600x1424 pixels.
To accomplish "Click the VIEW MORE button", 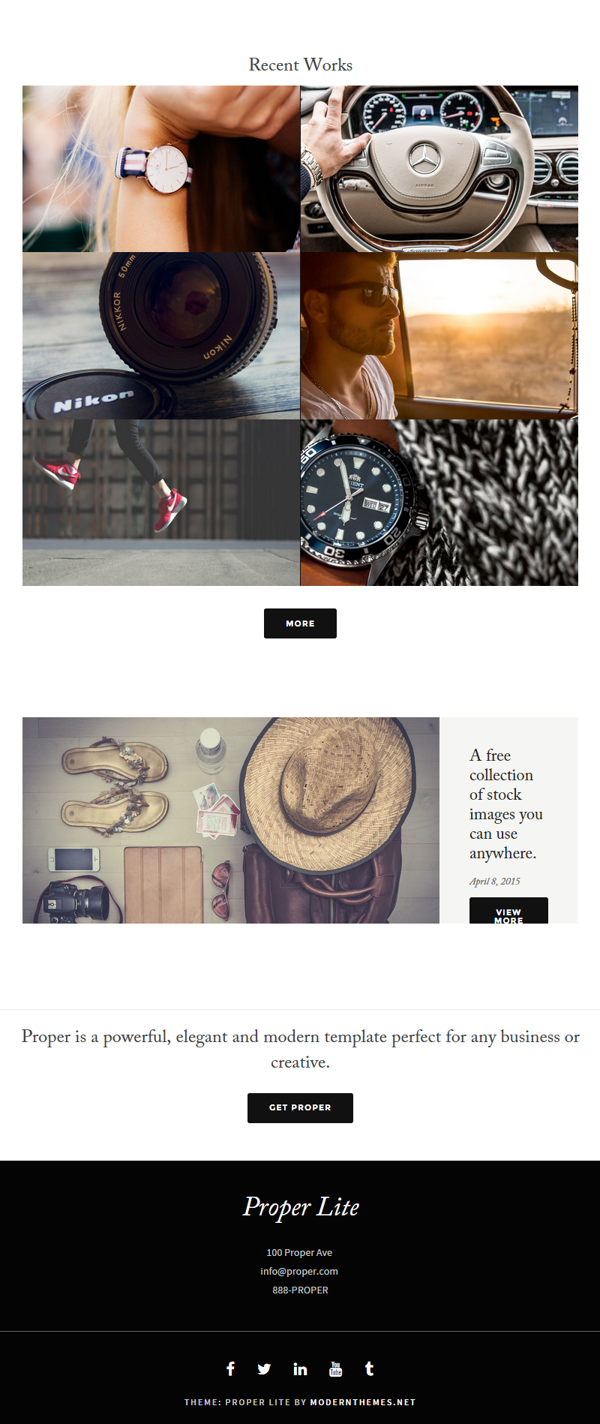I will 508,911.
